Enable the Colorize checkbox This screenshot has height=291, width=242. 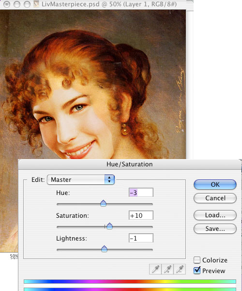pos(197,260)
